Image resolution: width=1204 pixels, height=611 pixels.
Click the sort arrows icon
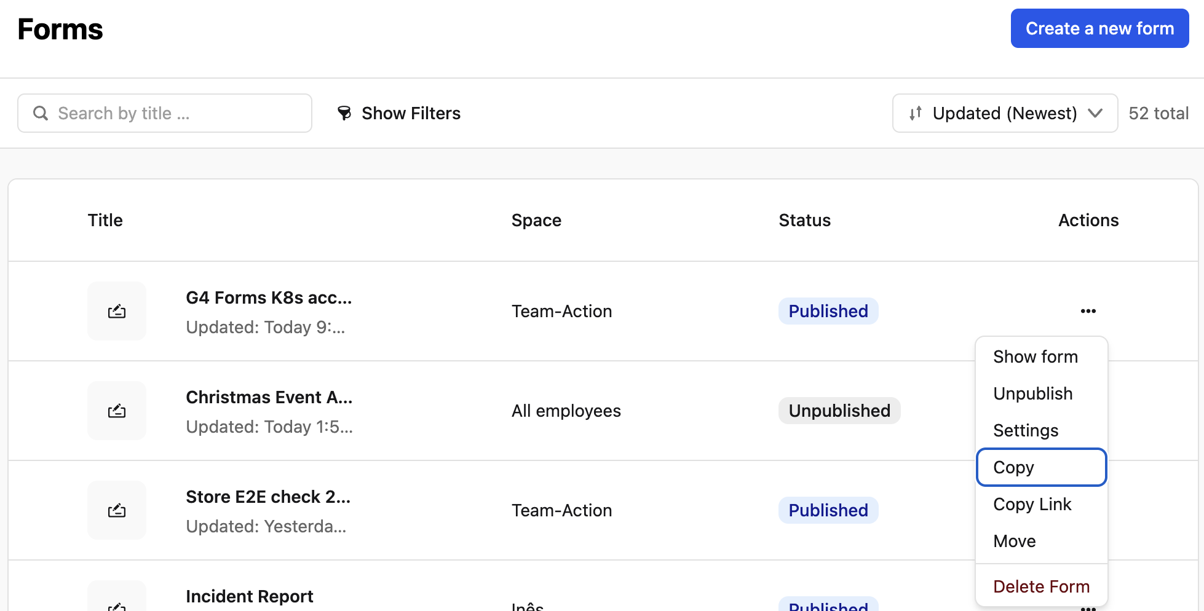tap(916, 113)
